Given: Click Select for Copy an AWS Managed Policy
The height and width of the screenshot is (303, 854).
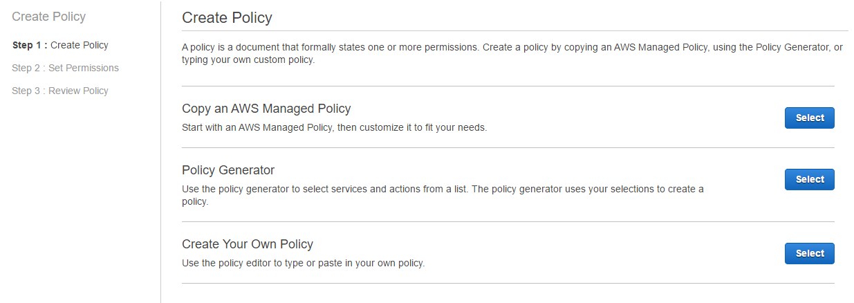Looking at the screenshot, I should [x=809, y=118].
